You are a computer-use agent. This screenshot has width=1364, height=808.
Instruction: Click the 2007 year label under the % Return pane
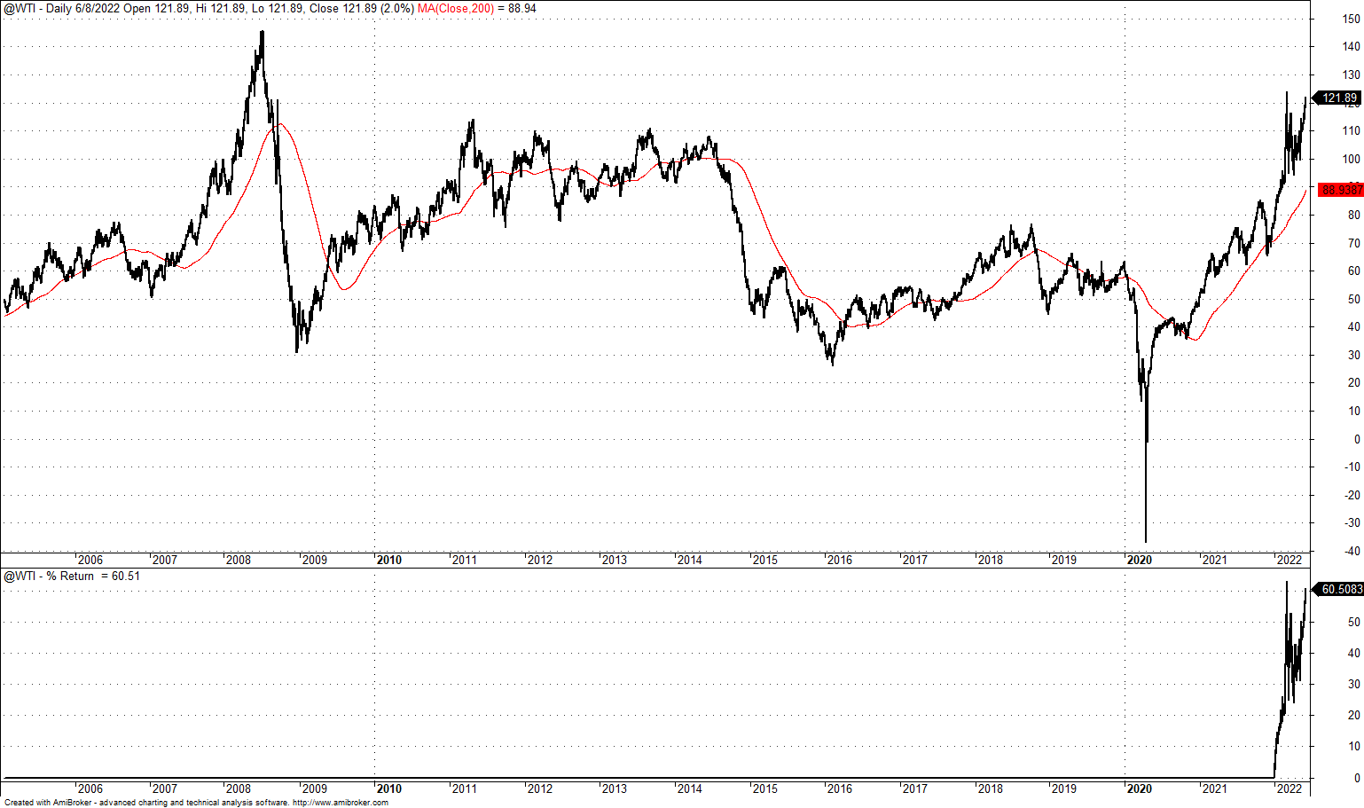click(165, 788)
